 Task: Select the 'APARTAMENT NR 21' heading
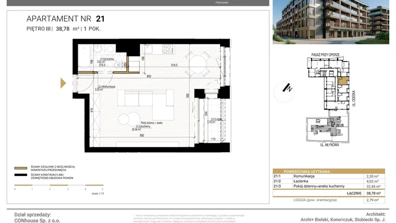[x=66, y=19]
